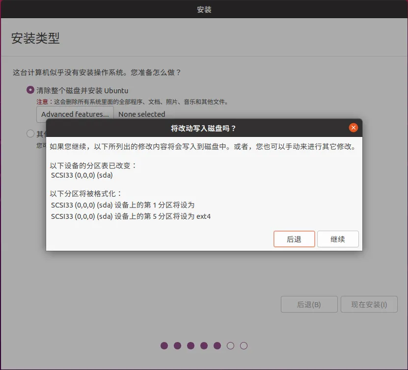
Task: Click fifth filled progress dot
Action: 218,345
